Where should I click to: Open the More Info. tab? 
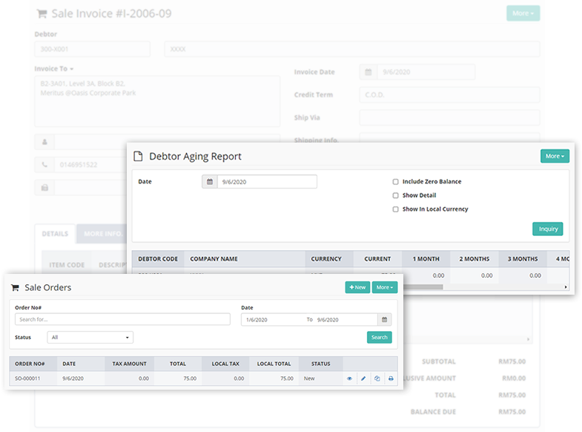click(102, 234)
